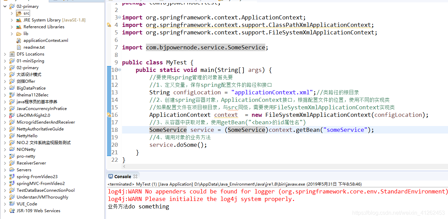Click the JSR-109 Web Services icon
The image size is (448, 219).
12,211
